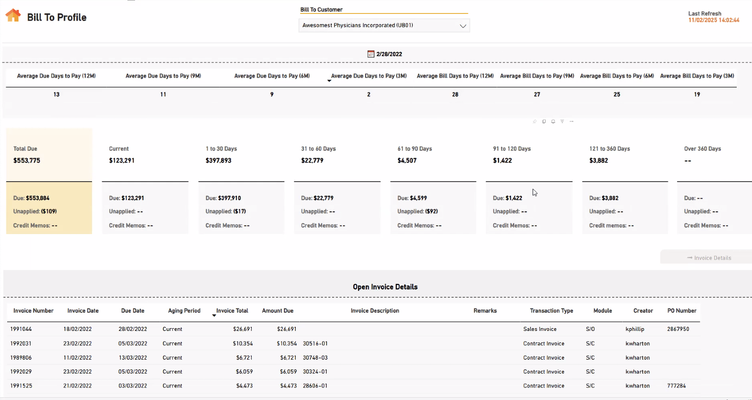
Task: Select invoice number 1989806
Action: 21,358
